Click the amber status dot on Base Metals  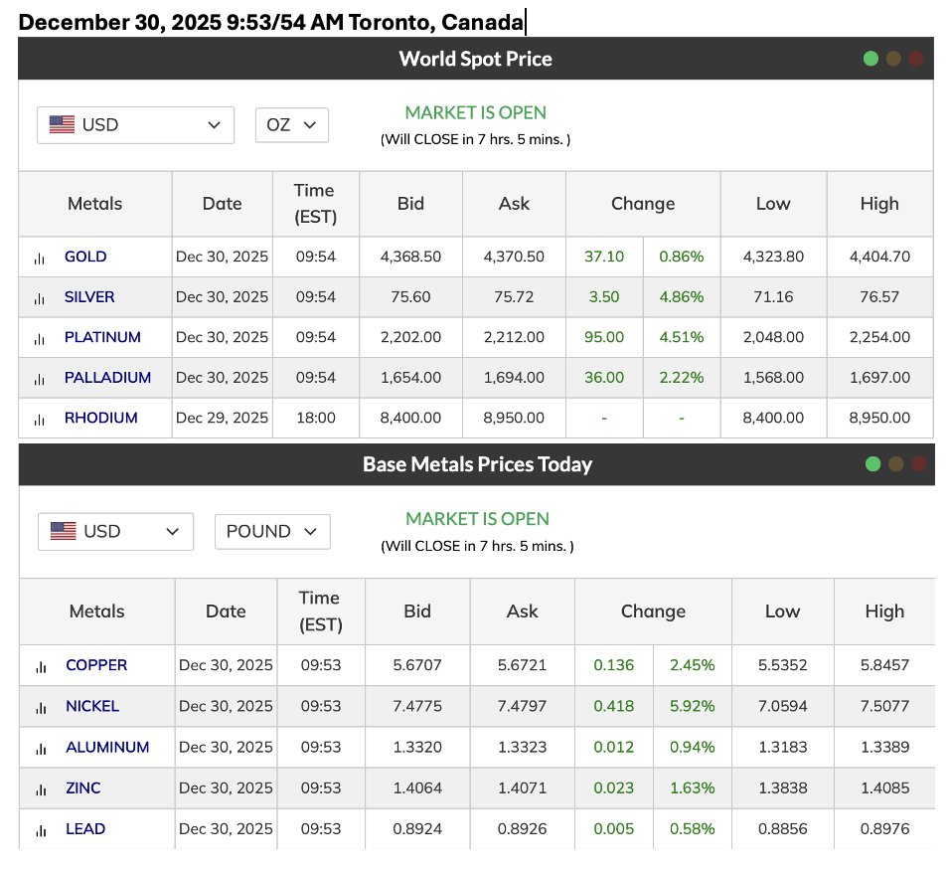pos(894,463)
